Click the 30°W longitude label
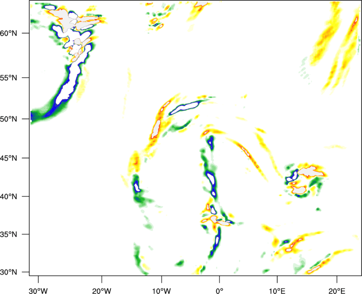The image size is (362, 294). 38,291
